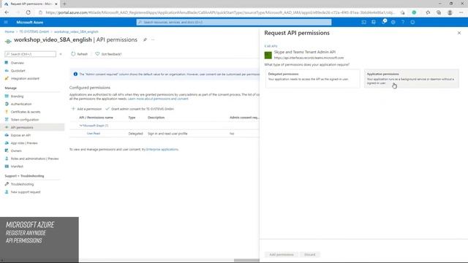
Task: Open Manifest in sidebar
Action: tap(17, 167)
